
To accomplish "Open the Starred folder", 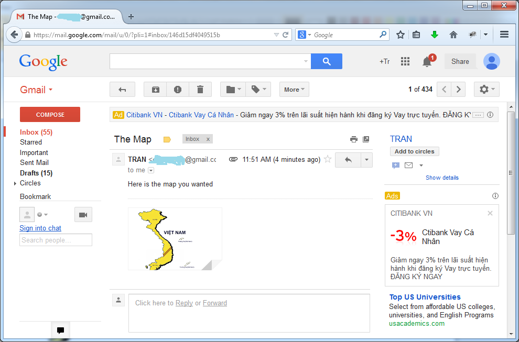I will pos(31,142).
